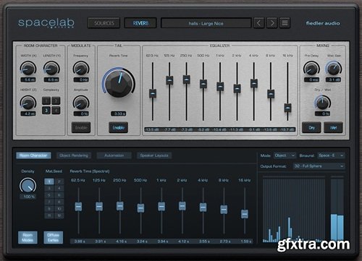
Task: Toggle the Tail Enable button
Action: click(119, 127)
